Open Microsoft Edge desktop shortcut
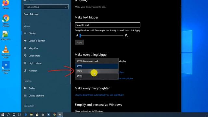This screenshot has width=208, height=117. (6, 67)
